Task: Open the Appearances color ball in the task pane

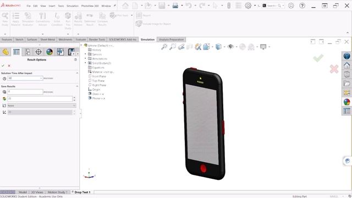Action: (346, 102)
